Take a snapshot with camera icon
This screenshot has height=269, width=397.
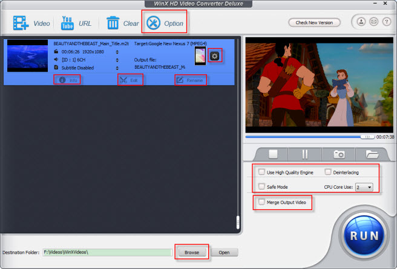tap(339, 154)
